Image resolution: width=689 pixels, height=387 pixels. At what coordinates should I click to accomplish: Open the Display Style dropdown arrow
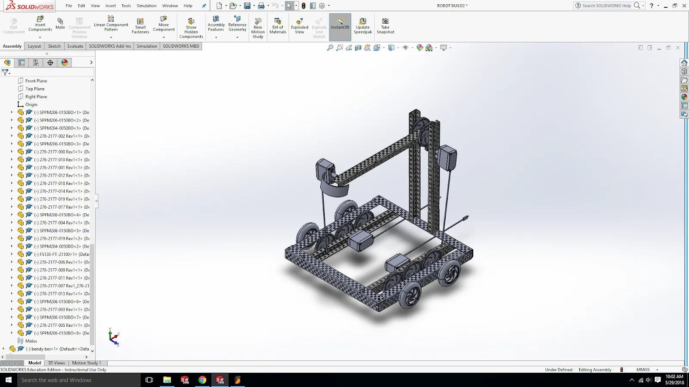pos(398,48)
